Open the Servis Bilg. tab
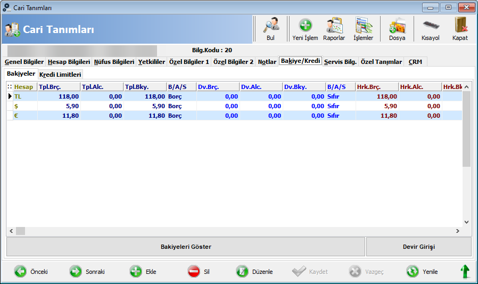The height and width of the screenshot is (284, 478). click(340, 62)
